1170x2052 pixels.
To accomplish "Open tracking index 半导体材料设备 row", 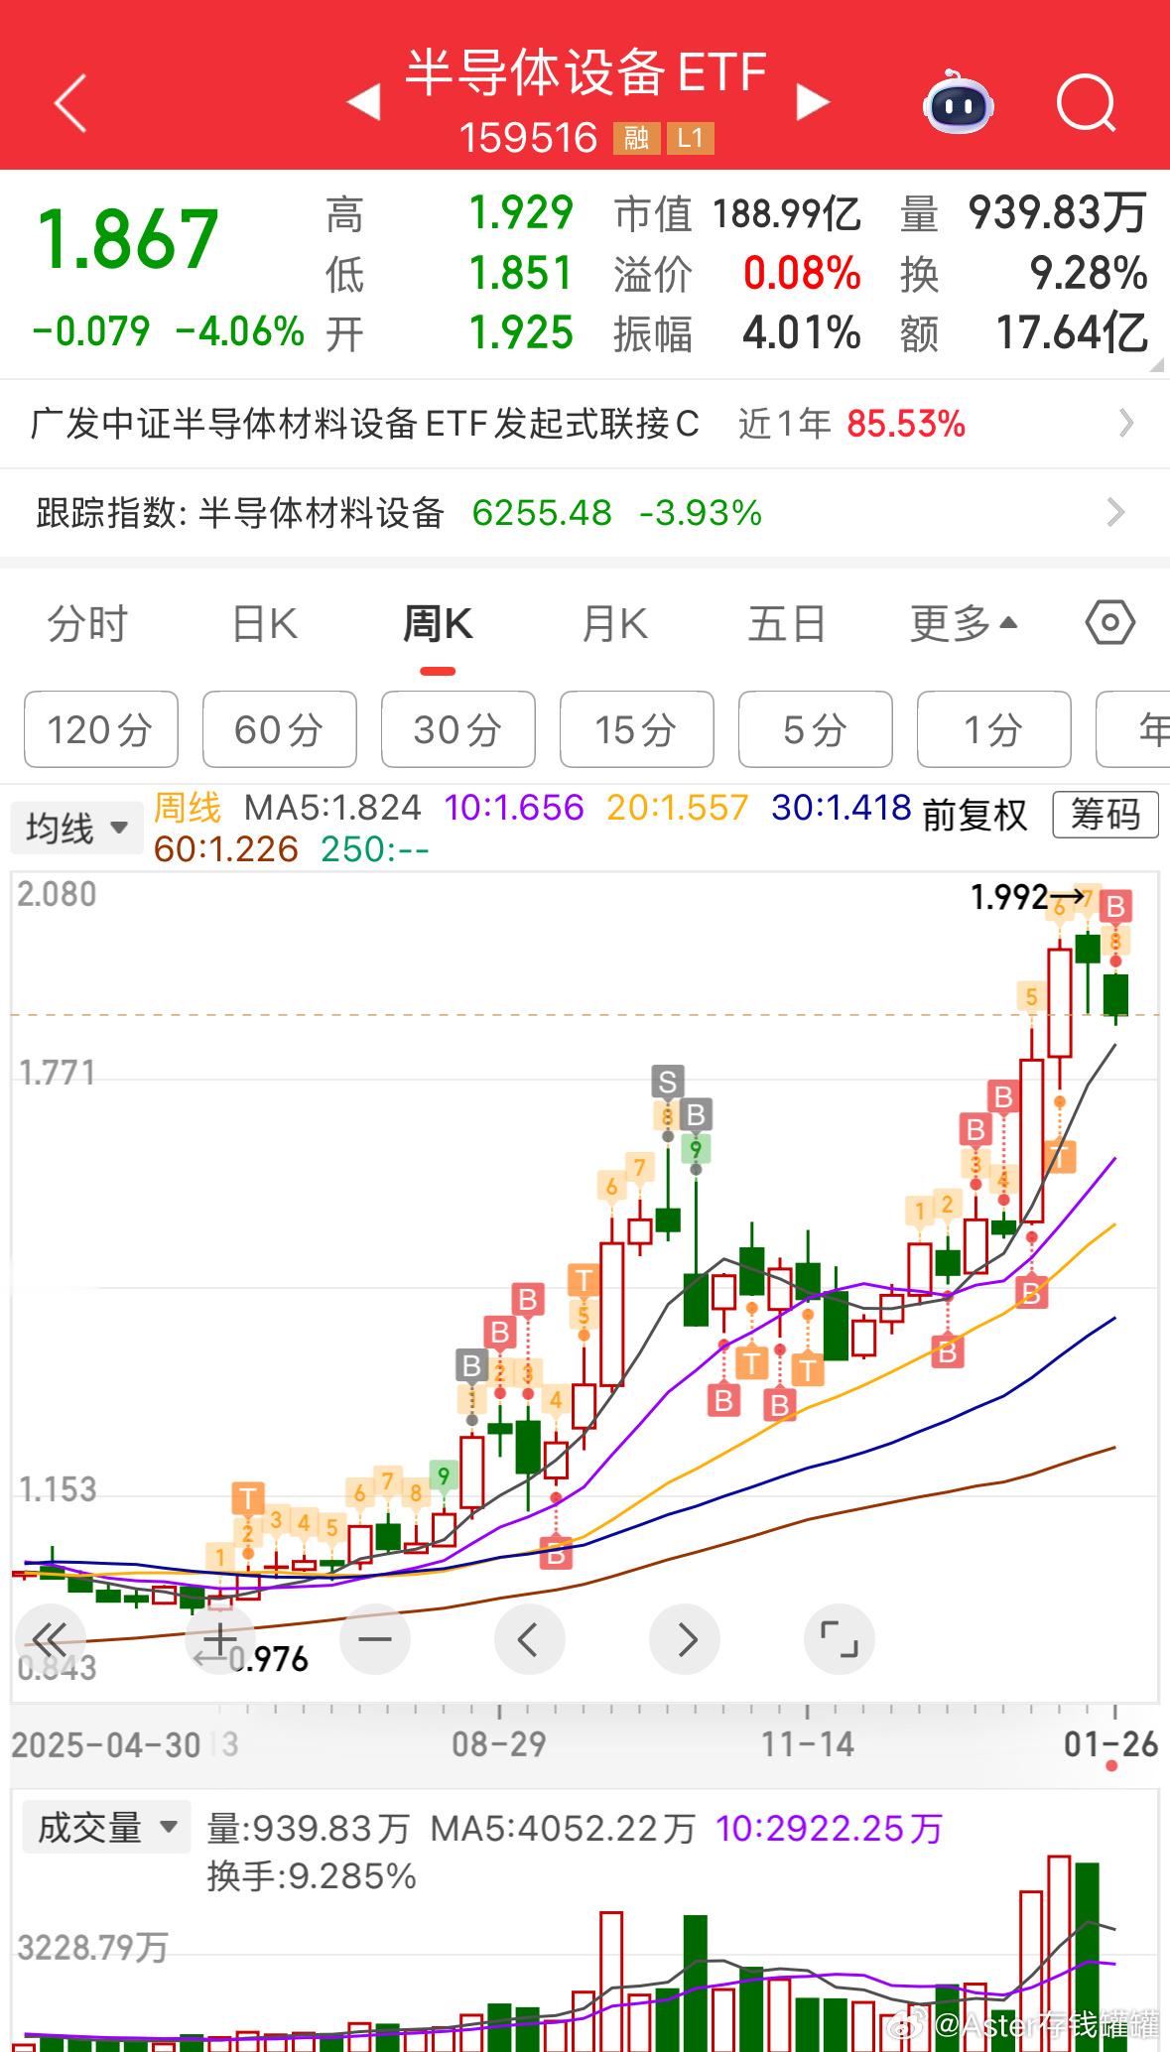I will (x=585, y=513).
